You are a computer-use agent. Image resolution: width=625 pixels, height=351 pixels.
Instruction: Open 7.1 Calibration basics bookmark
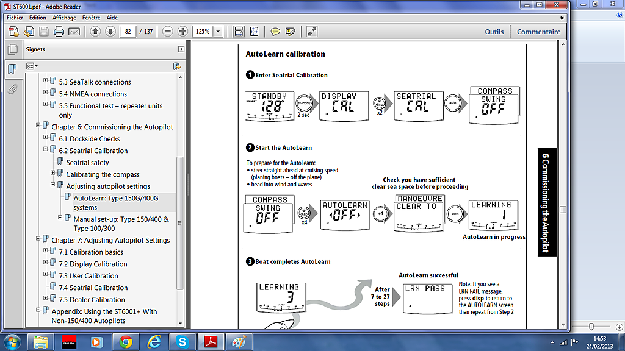coord(91,252)
